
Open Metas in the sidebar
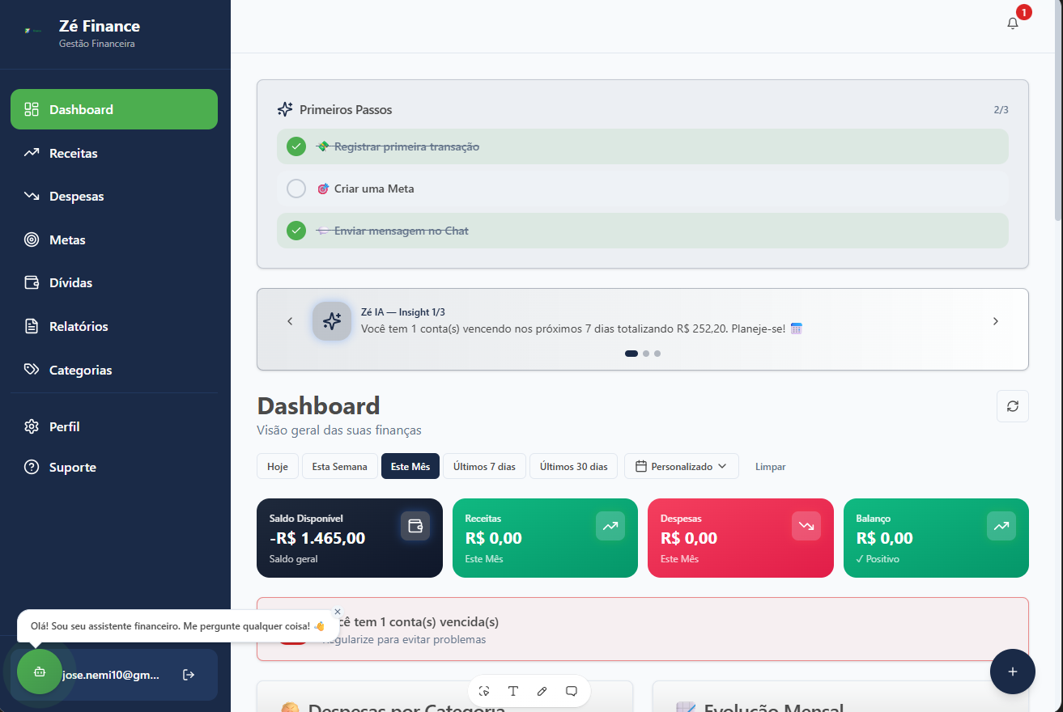coord(114,239)
